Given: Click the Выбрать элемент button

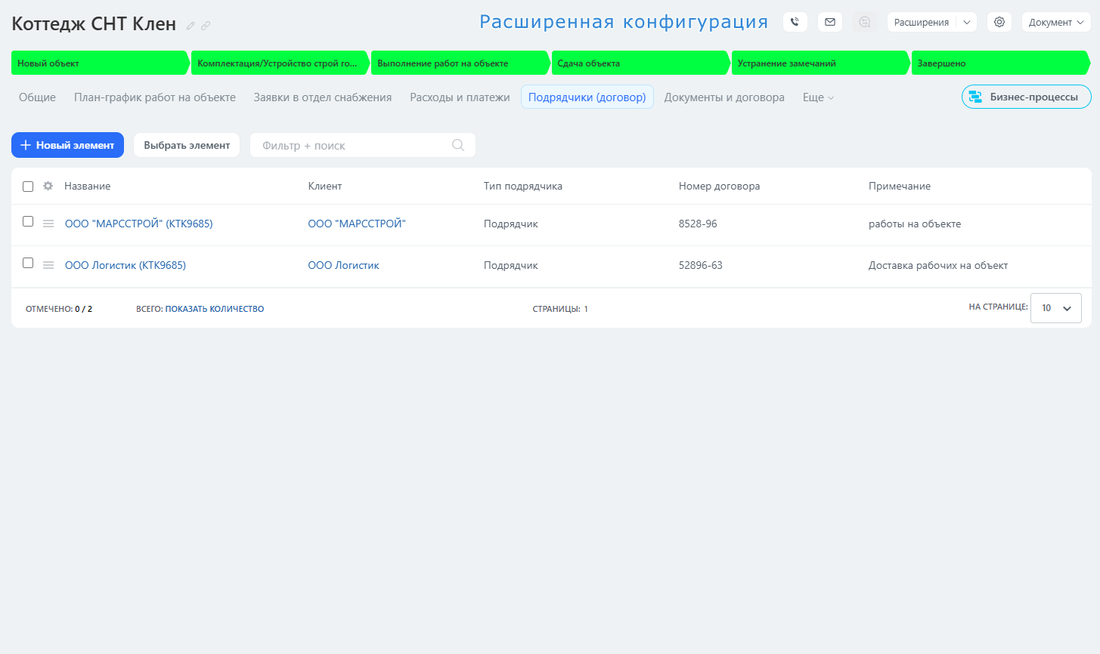Looking at the screenshot, I should [187, 145].
